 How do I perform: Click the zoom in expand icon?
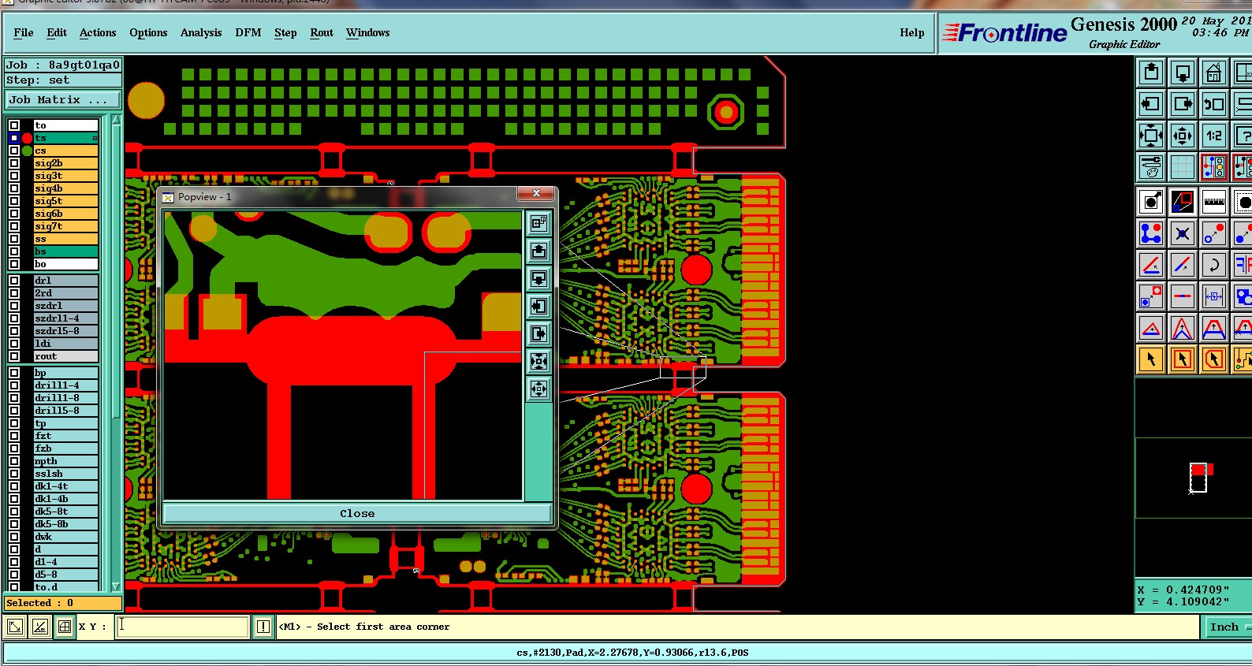(x=1151, y=136)
